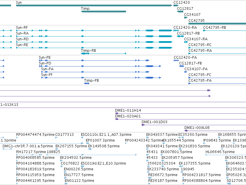This screenshot has height=185, width=246.
Task: Select EST EN17727.5prime label
Action: pos(79,175)
